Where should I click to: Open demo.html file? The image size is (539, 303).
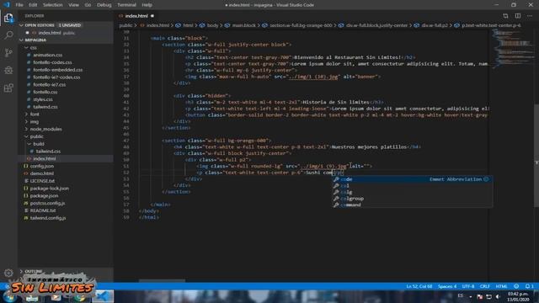tap(41, 173)
